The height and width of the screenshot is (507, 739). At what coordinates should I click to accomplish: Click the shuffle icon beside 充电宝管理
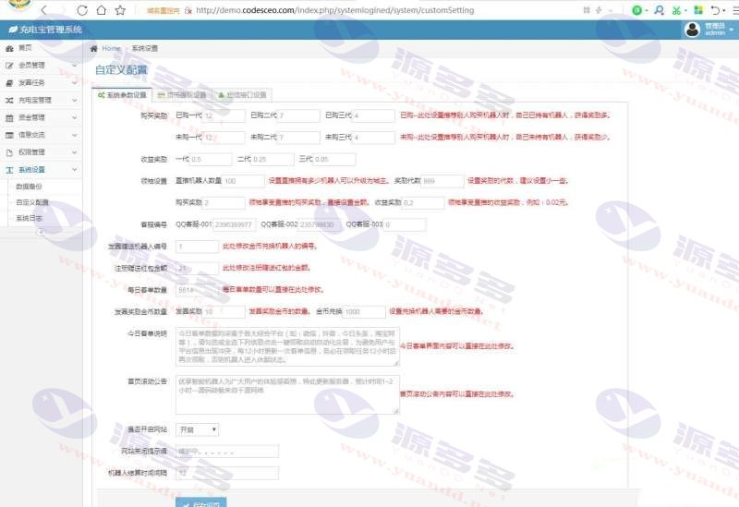click(9, 101)
